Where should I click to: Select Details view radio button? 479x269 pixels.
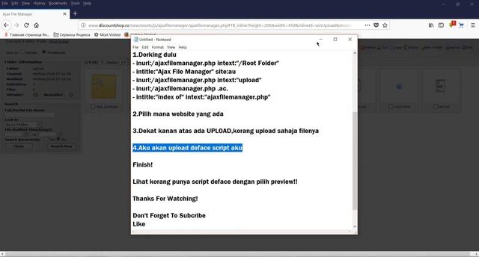(x=22, y=52)
